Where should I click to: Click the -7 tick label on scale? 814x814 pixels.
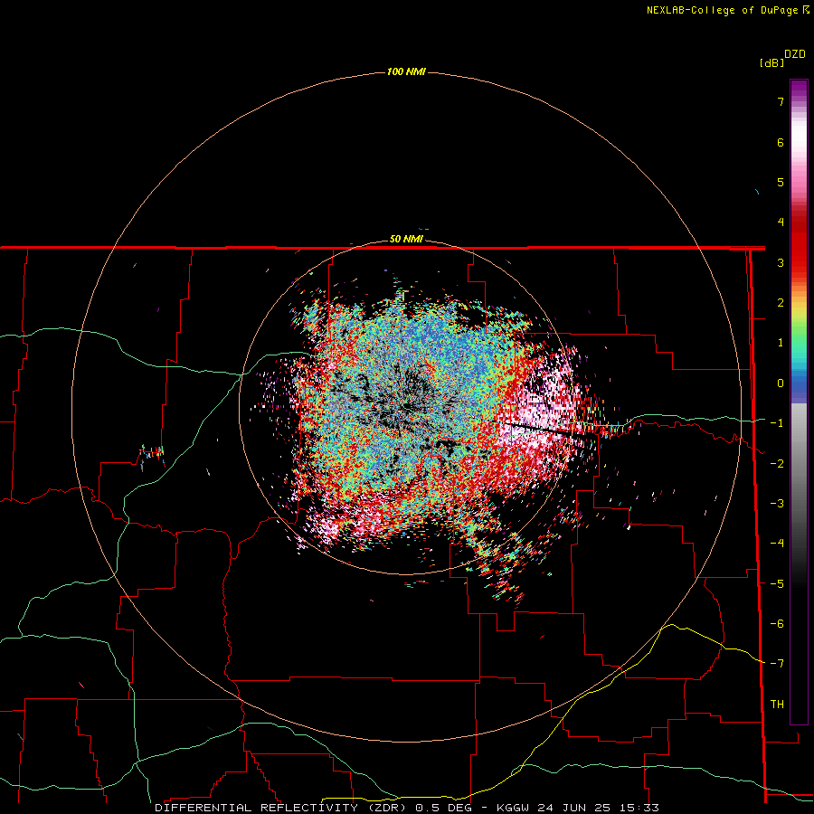point(777,664)
